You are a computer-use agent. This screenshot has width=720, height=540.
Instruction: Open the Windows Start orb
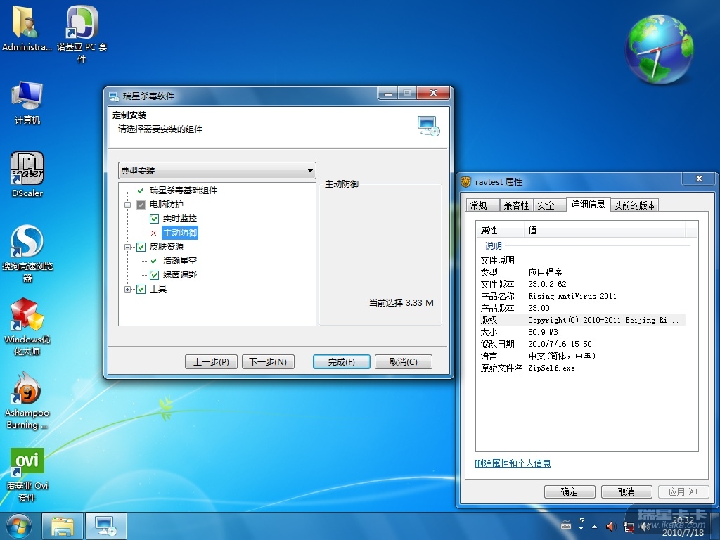[x=19, y=526]
